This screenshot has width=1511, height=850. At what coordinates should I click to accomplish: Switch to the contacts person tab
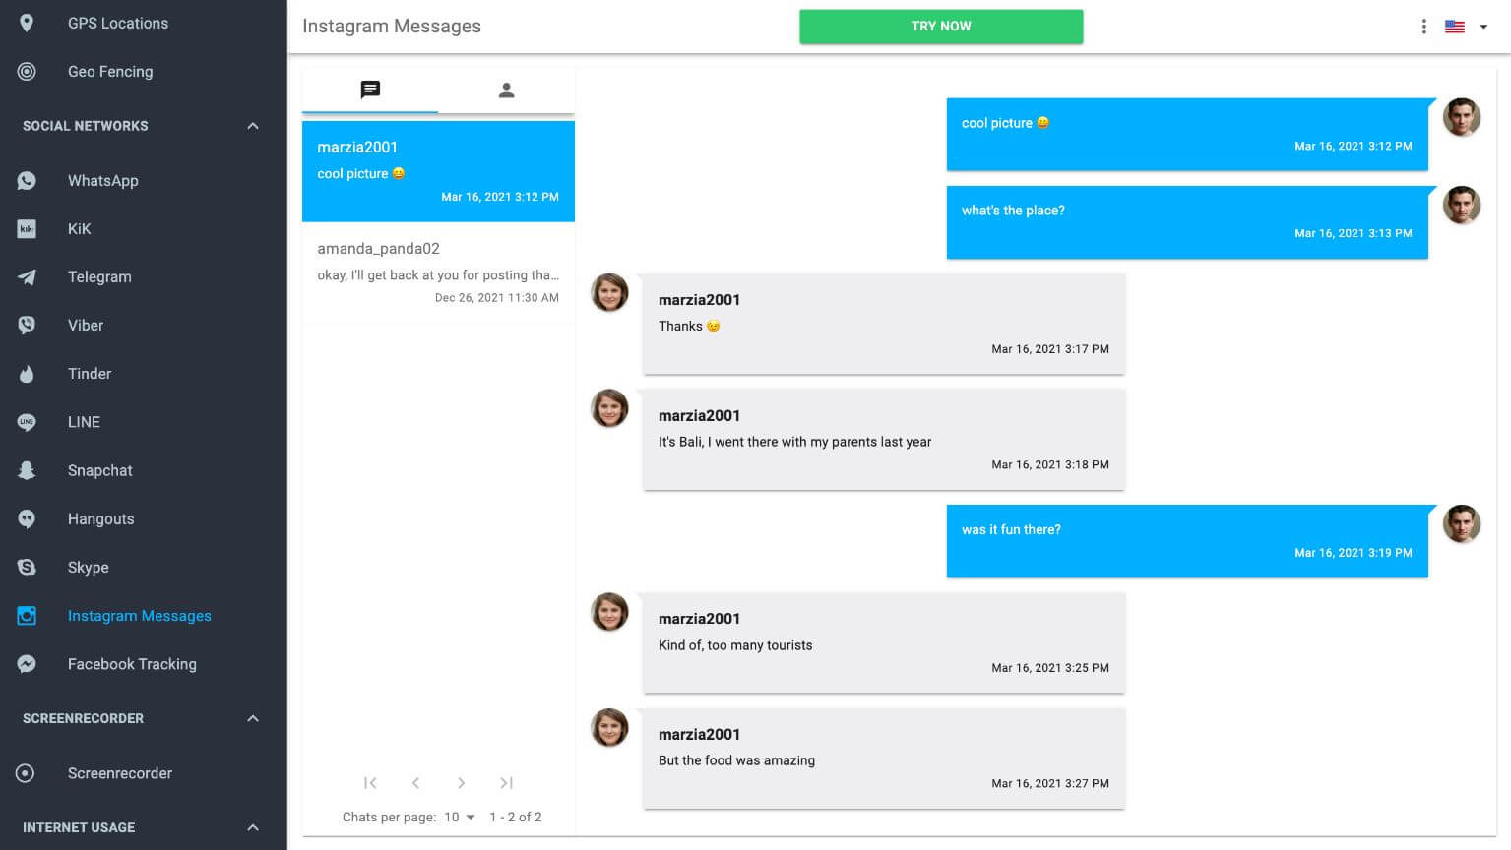click(506, 91)
